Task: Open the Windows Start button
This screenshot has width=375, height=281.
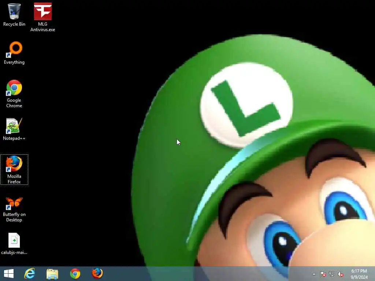Action: click(x=9, y=273)
